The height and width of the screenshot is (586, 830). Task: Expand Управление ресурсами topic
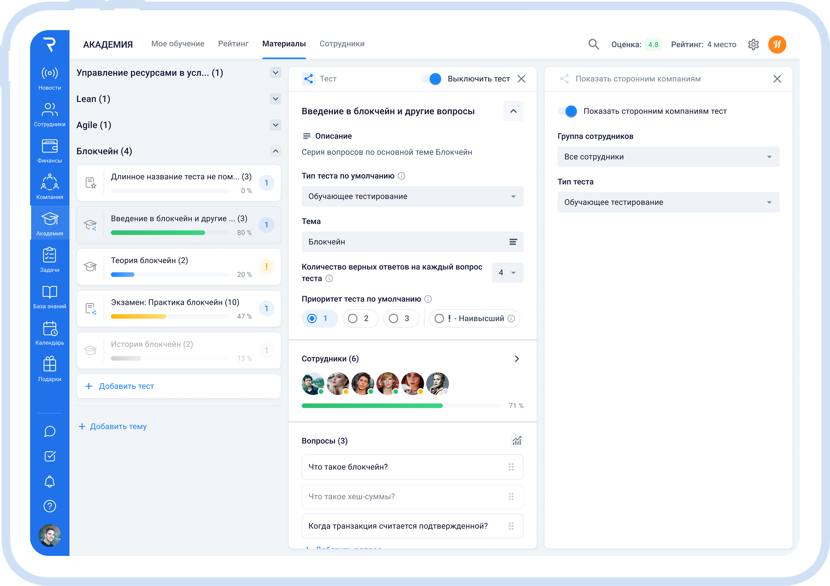275,73
